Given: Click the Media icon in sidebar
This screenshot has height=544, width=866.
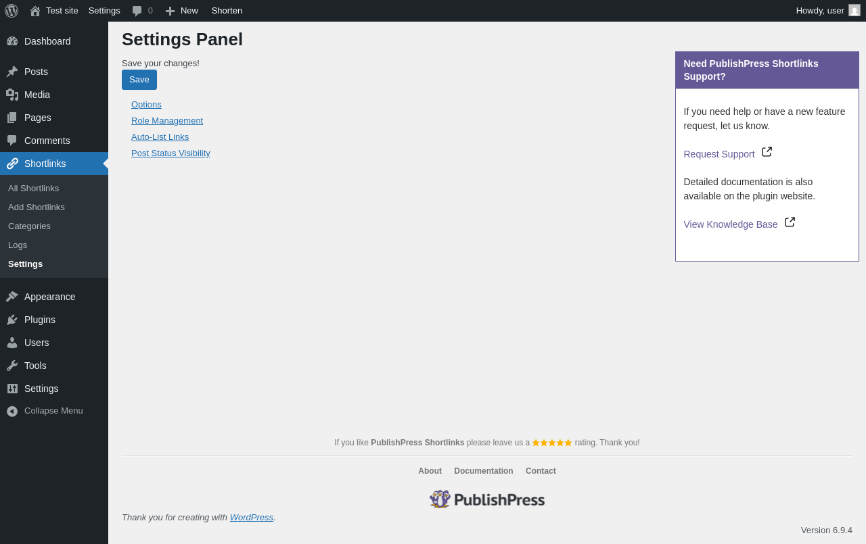Looking at the screenshot, I should click(12, 95).
